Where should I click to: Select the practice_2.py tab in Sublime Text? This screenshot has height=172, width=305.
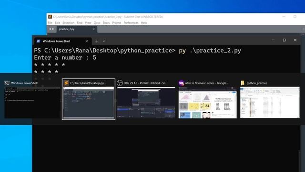click(77, 29)
